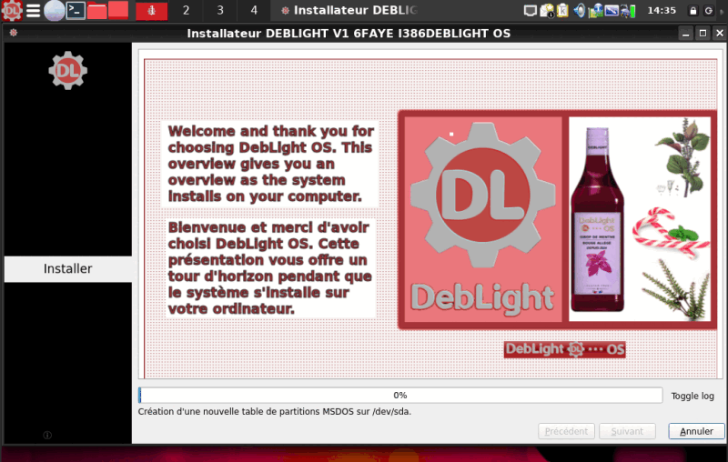Open the mail notification tray icon

[547, 11]
